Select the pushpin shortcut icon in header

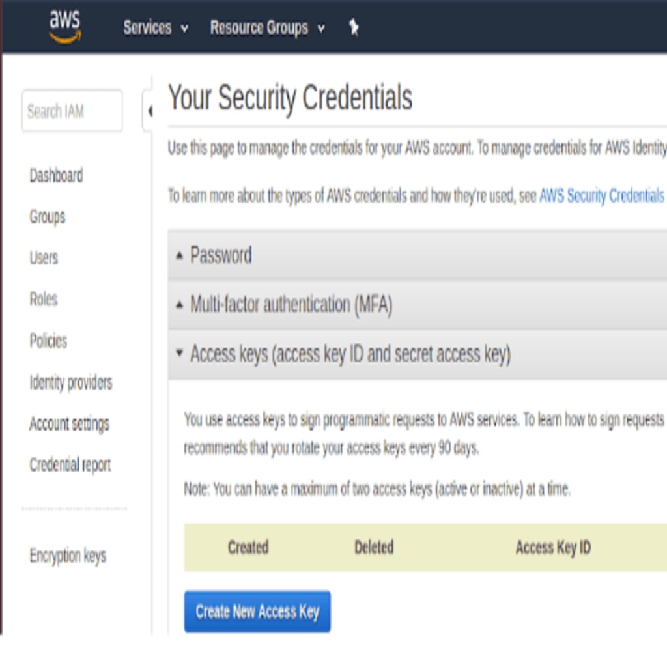pos(354,27)
